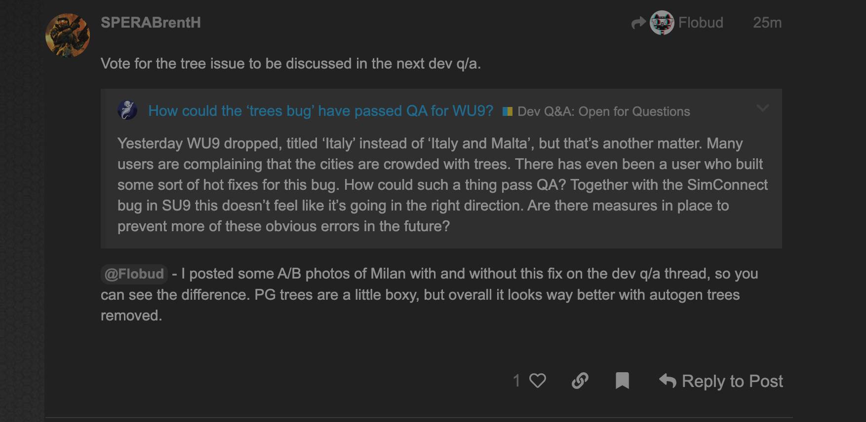Viewport: 866px width, 422px height.
Task: Click the @Flobud mention
Action: [134, 274]
